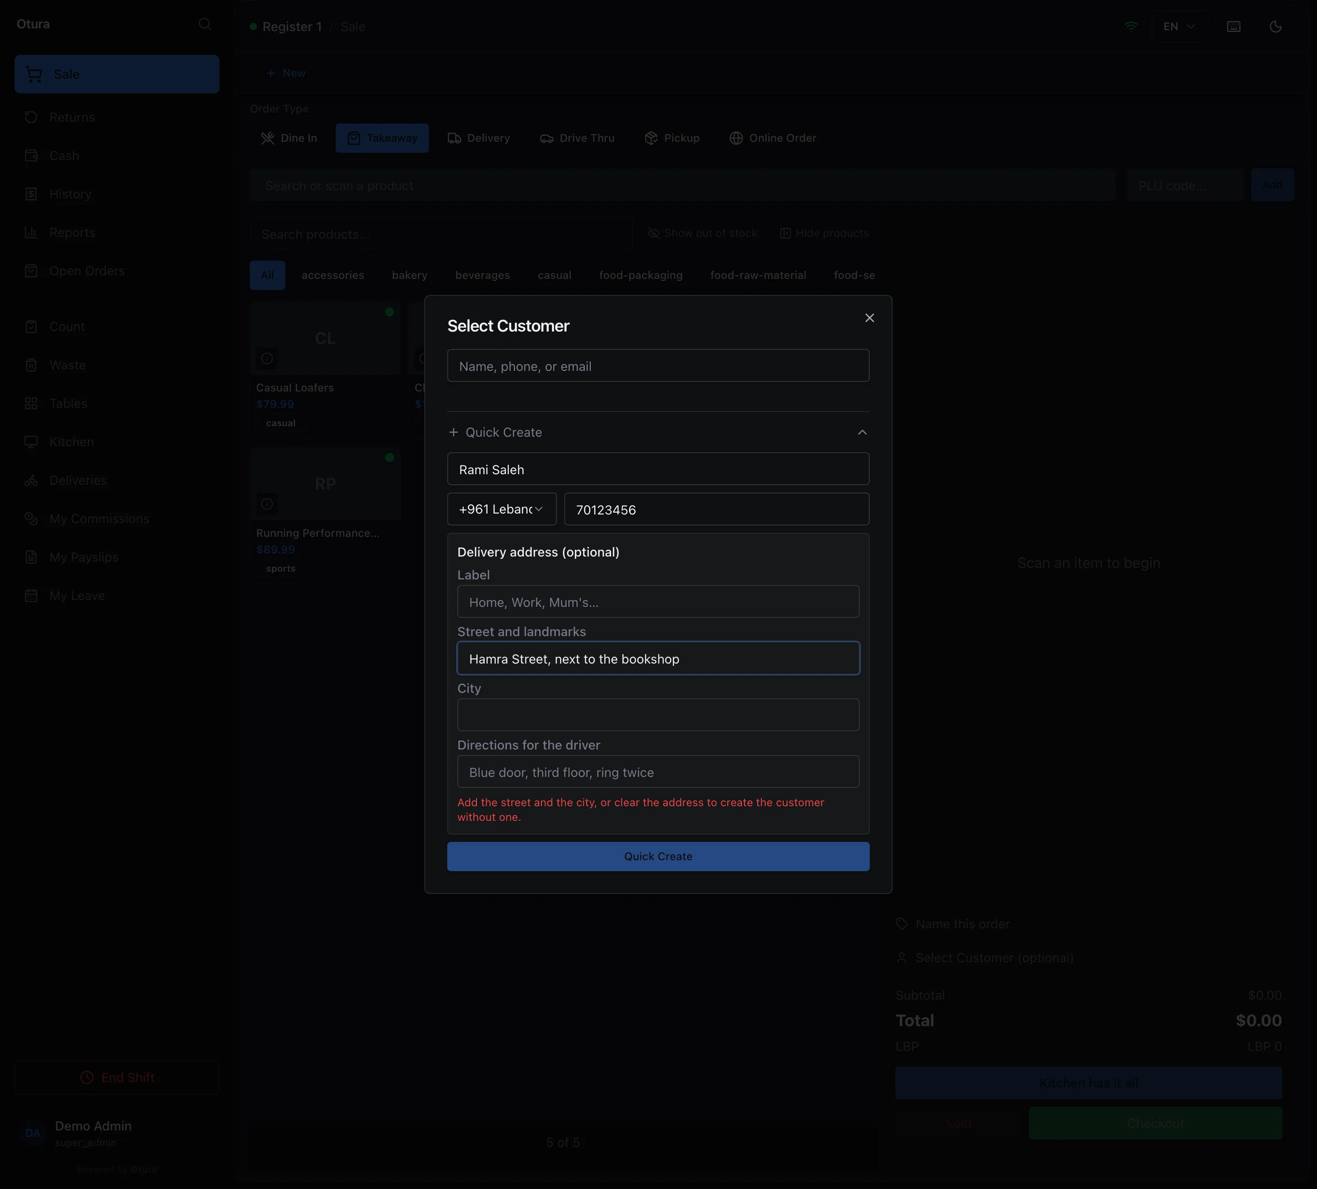Open Count in the sidebar

tap(117, 327)
